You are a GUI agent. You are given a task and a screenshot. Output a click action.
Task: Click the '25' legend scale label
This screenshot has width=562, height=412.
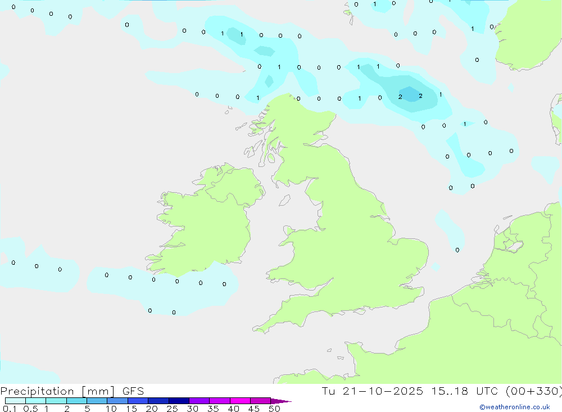[172, 409]
